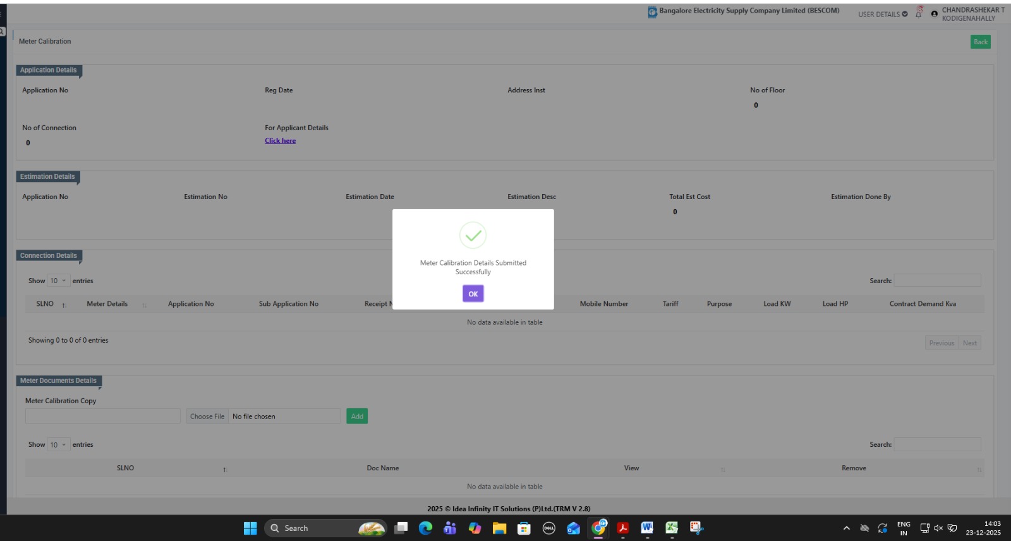1011x541 pixels.
Task: Click the Meter Calibration Copy text field
Action: [103, 416]
